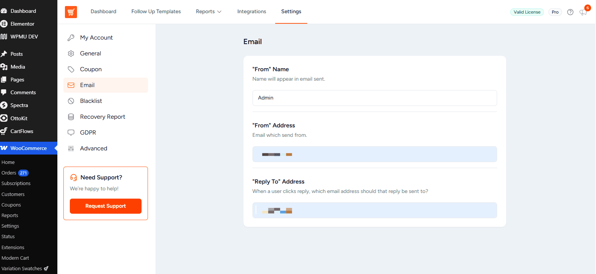Click the Email envelope icon
Screen dimensions: 596x274
(71, 85)
